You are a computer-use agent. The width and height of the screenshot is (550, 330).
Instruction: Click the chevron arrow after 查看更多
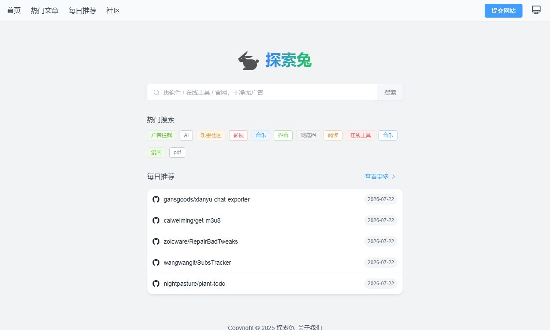394,177
